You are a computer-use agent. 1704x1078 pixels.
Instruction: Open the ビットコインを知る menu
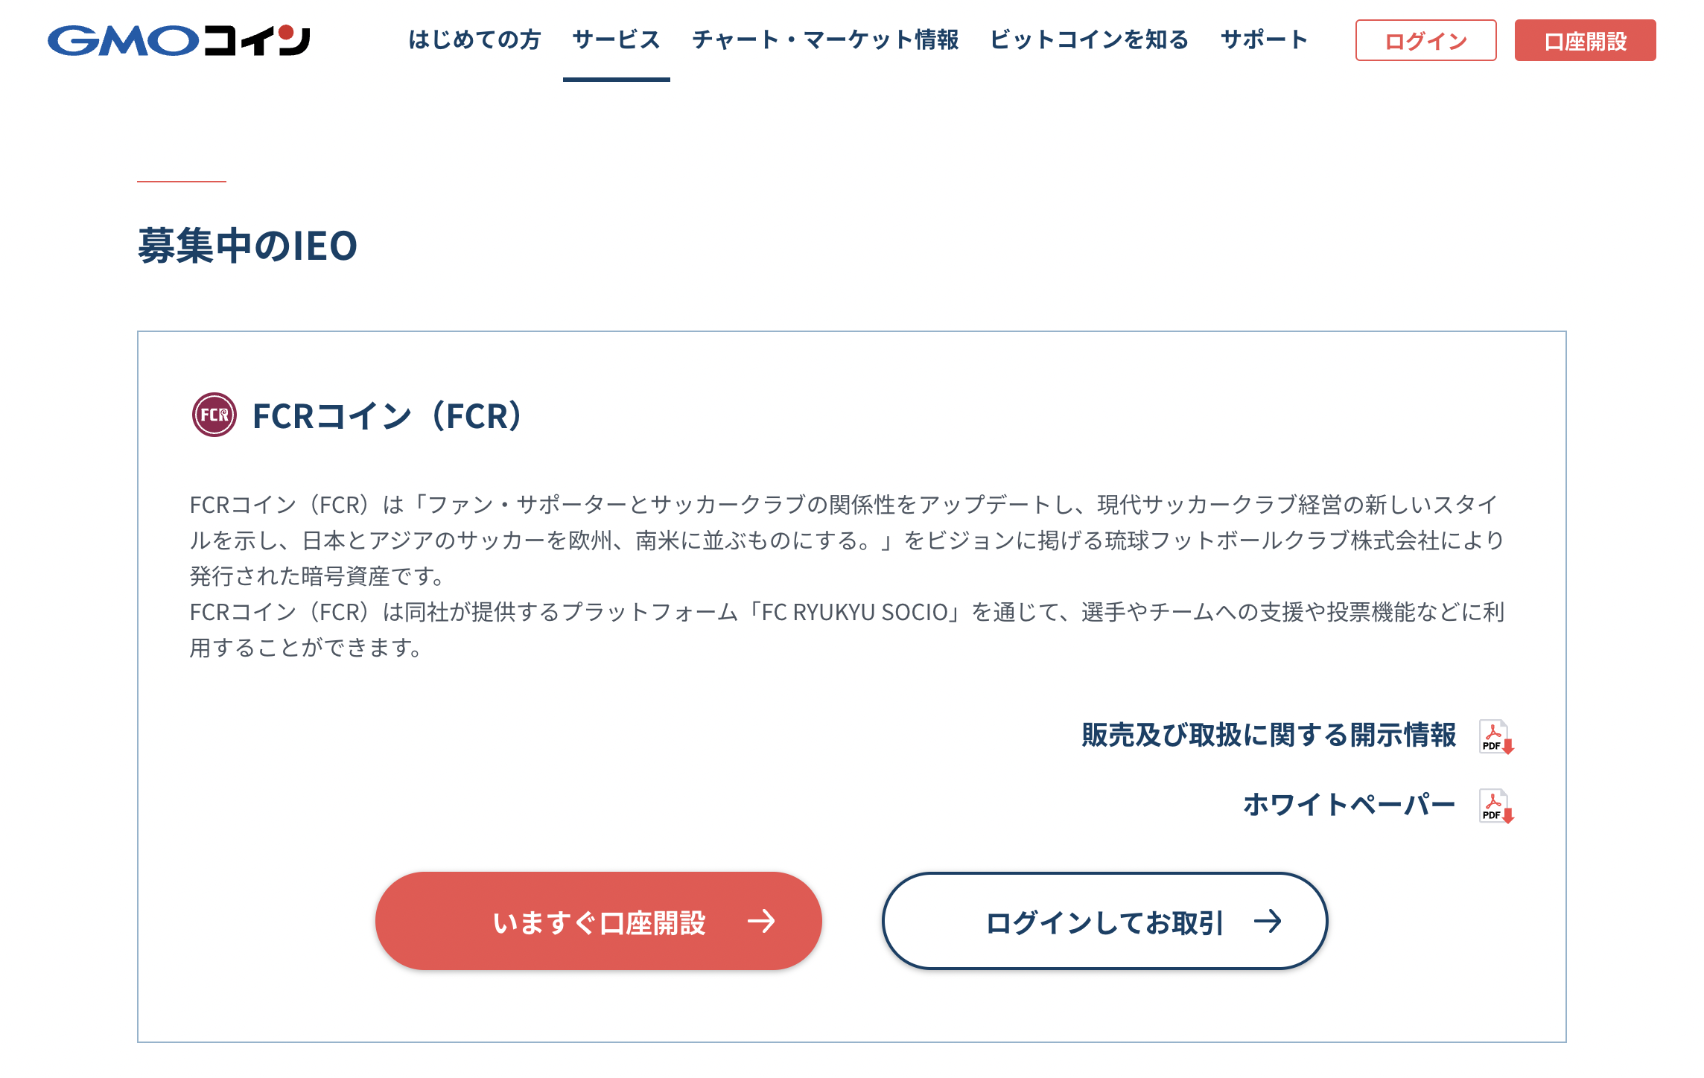tap(1089, 39)
